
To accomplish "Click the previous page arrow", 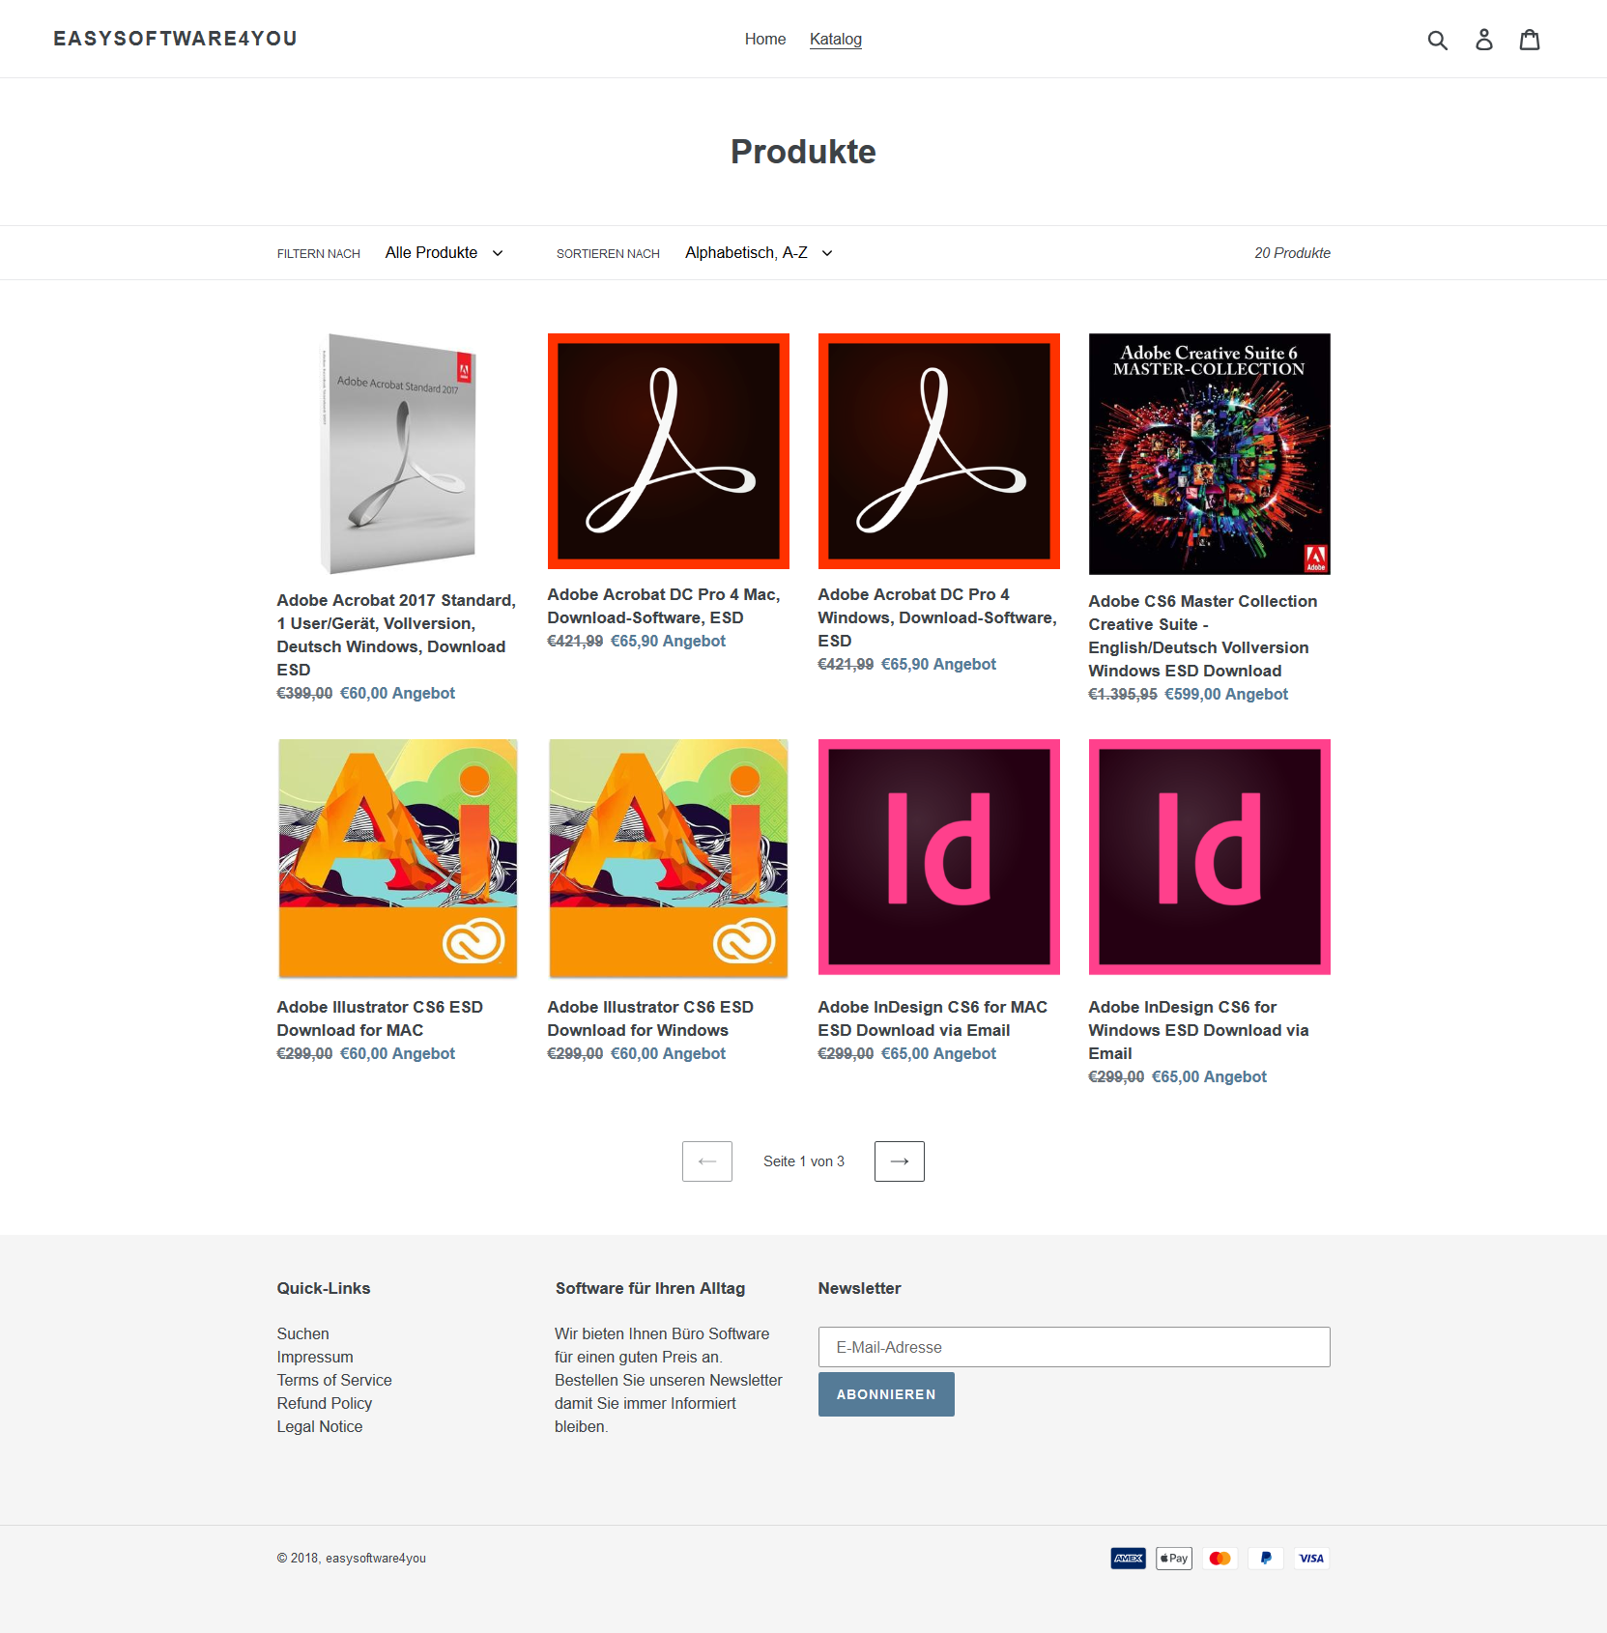I will click(707, 1161).
